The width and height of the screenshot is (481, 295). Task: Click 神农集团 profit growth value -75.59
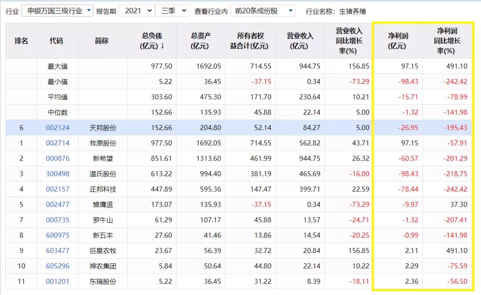coord(457,266)
